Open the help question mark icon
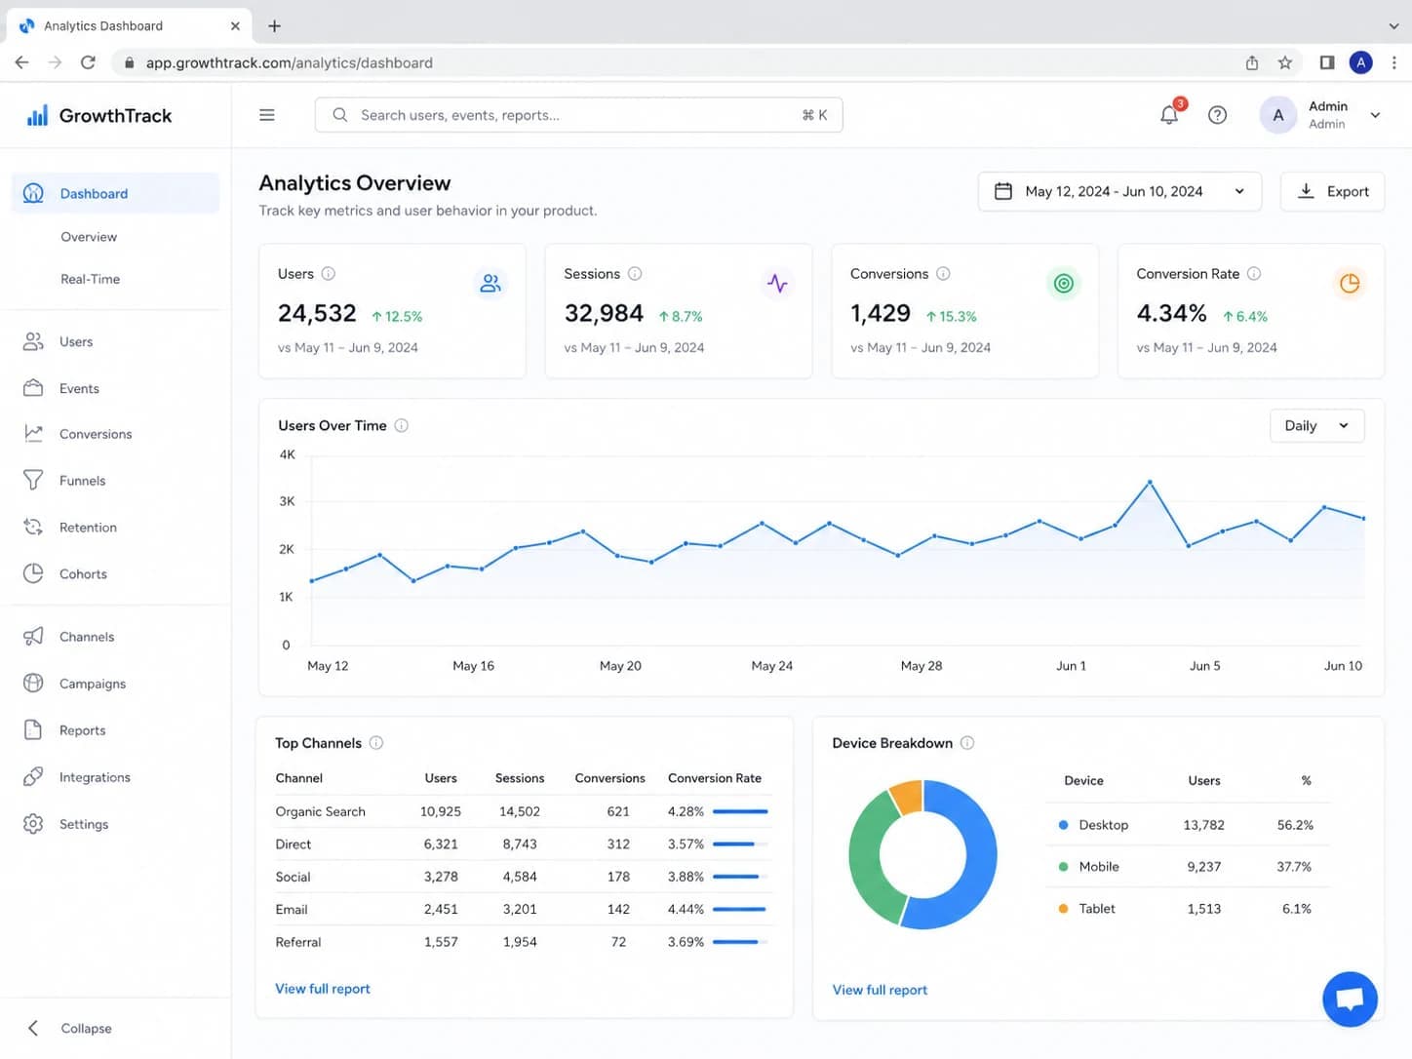This screenshot has height=1059, width=1412. pyautogui.click(x=1217, y=115)
